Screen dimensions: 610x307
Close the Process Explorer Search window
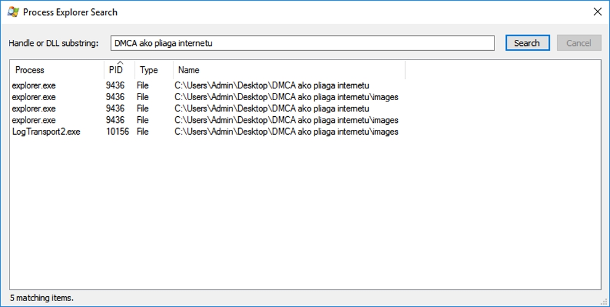597,12
